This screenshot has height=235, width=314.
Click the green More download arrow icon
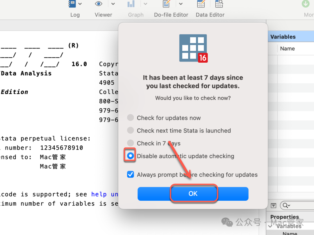pyautogui.click(x=306, y=4)
